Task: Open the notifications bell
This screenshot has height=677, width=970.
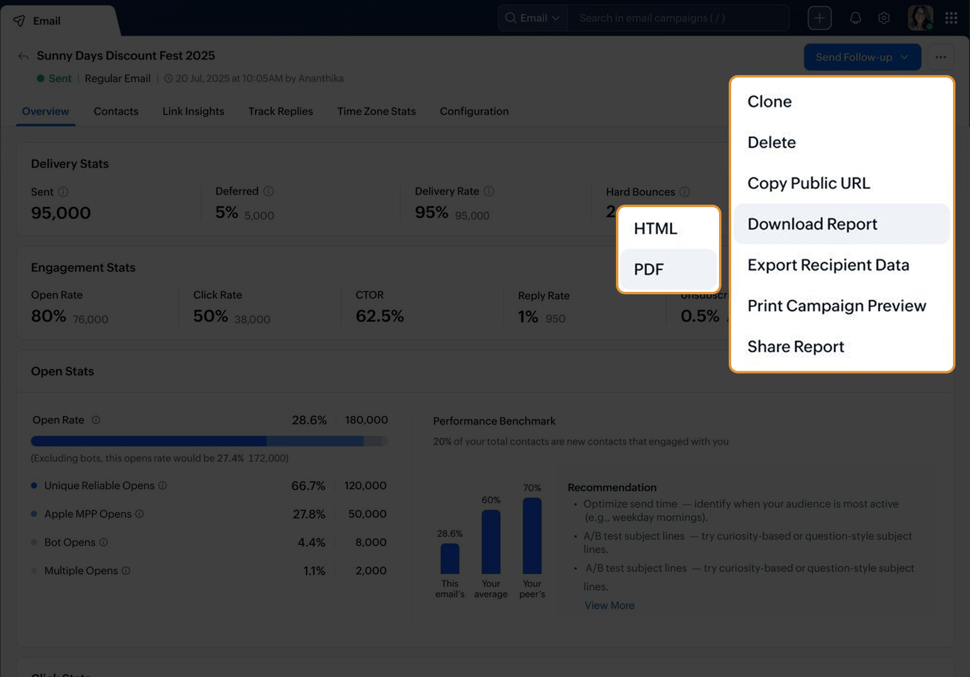Action: [855, 18]
